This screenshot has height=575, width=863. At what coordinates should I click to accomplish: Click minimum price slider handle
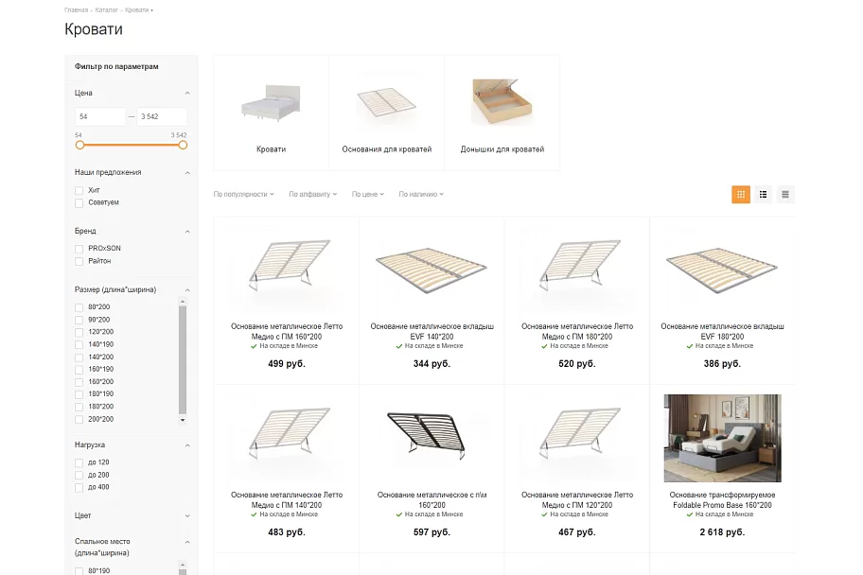(79, 146)
